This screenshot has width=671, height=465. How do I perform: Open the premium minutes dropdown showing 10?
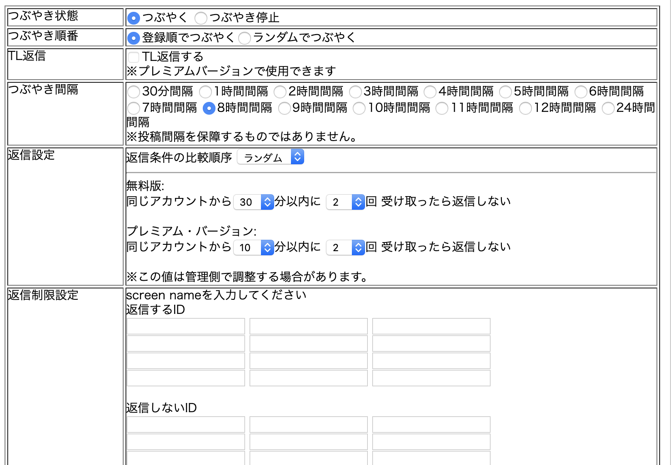(253, 248)
